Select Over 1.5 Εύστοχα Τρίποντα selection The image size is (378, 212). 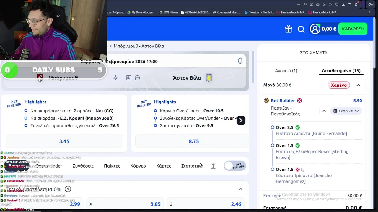point(304,175)
